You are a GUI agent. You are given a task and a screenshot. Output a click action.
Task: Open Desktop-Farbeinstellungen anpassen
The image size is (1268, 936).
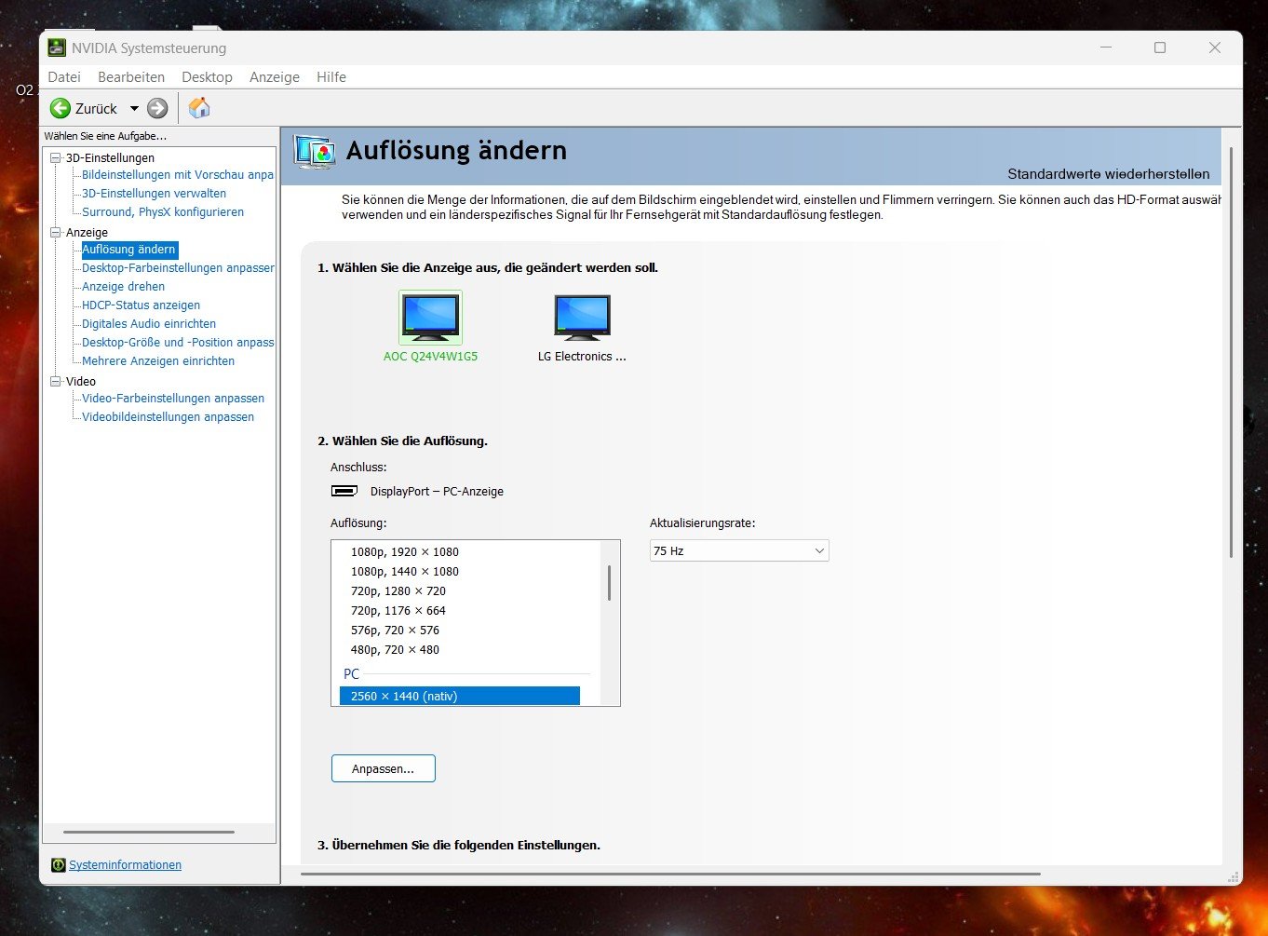click(x=178, y=268)
